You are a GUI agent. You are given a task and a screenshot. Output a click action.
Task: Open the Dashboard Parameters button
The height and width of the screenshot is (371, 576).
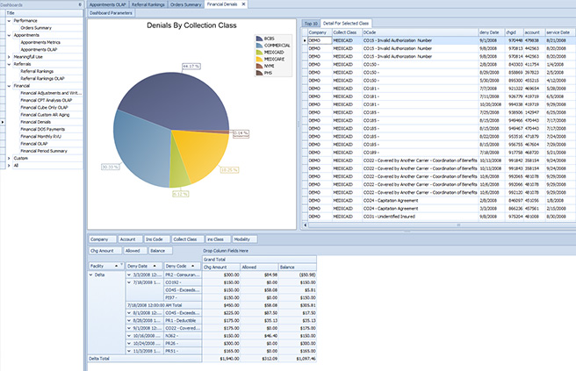[111, 14]
